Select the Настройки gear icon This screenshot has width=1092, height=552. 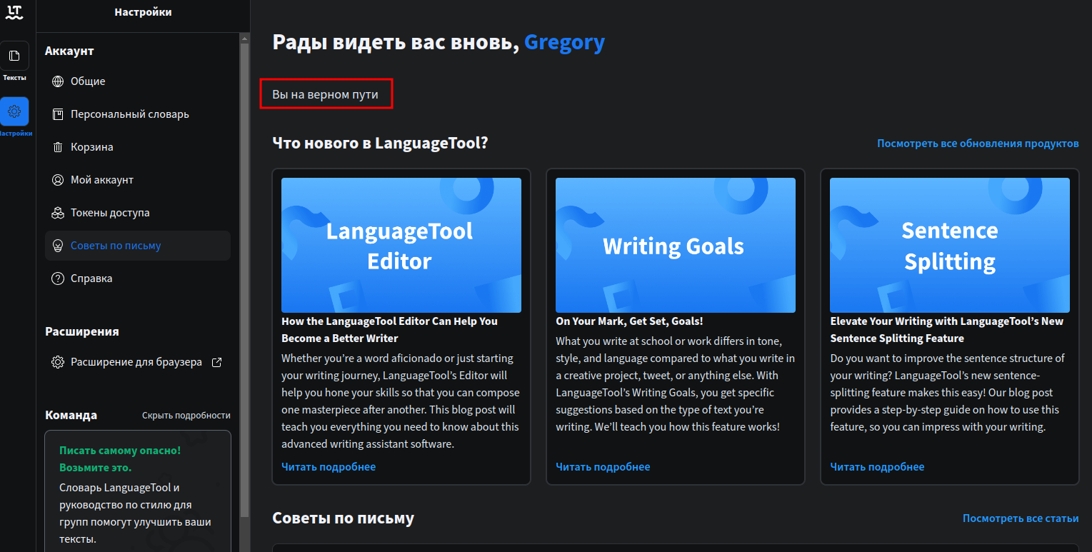(14, 111)
